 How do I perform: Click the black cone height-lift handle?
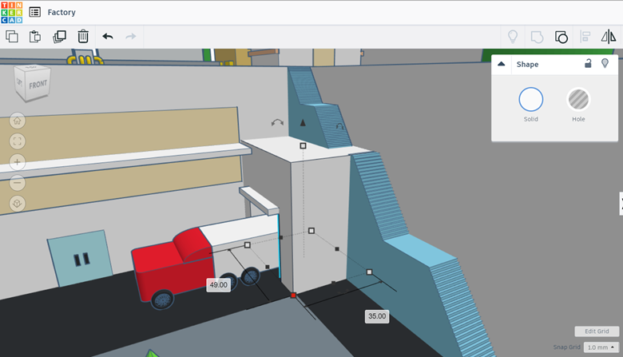point(303,123)
